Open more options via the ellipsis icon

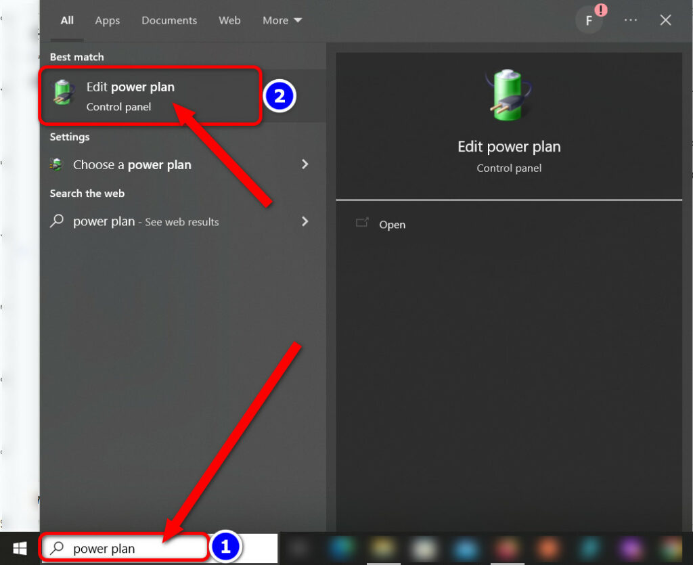tap(630, 20)
